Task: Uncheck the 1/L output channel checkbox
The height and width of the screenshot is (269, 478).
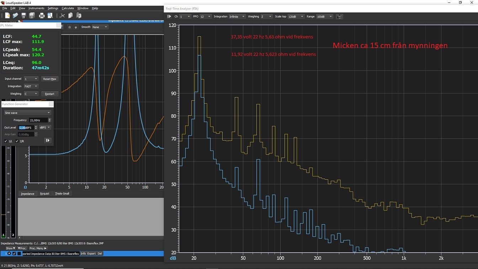Action: click(x=6, y=141)
